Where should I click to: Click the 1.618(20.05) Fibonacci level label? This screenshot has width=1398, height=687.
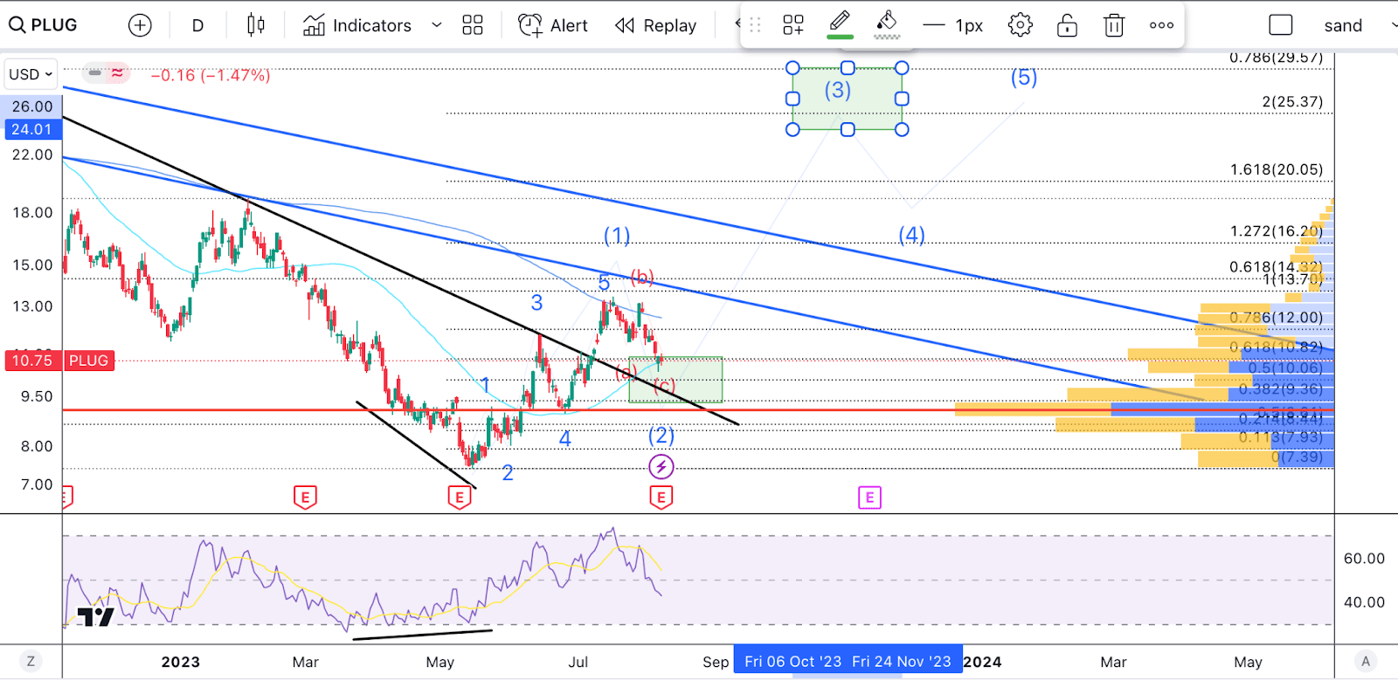click(x=1277, y=169)
